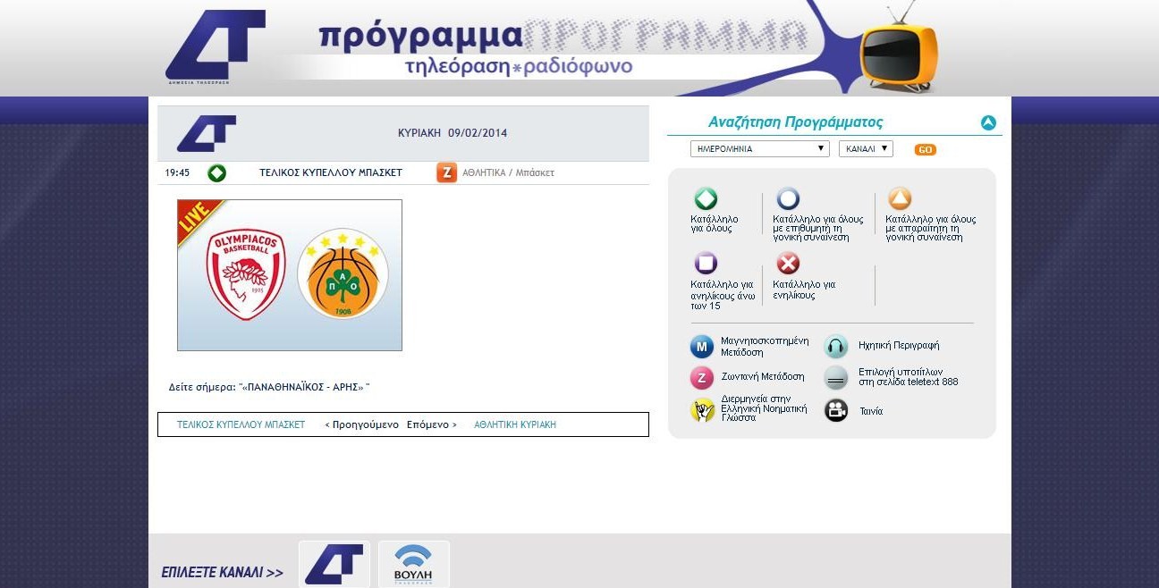This screenshot has width=1159, height=588.
Task: Open the ΤΕΛΙΚΟΣ ΚΥΠΕΛΛΟΥ ΜΠΑΣΚΕΤ link in the navigation box
Action: [241, 425]
